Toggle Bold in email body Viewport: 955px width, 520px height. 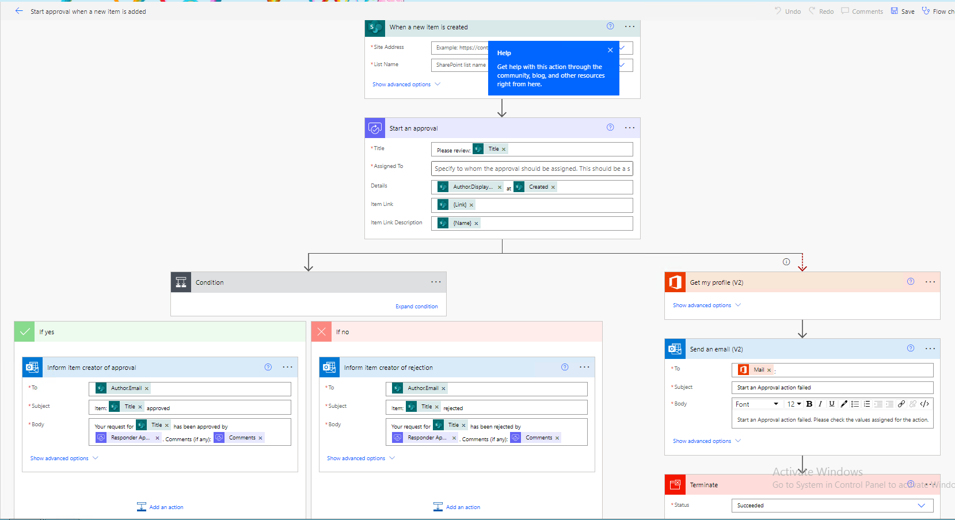click(809, 404)
